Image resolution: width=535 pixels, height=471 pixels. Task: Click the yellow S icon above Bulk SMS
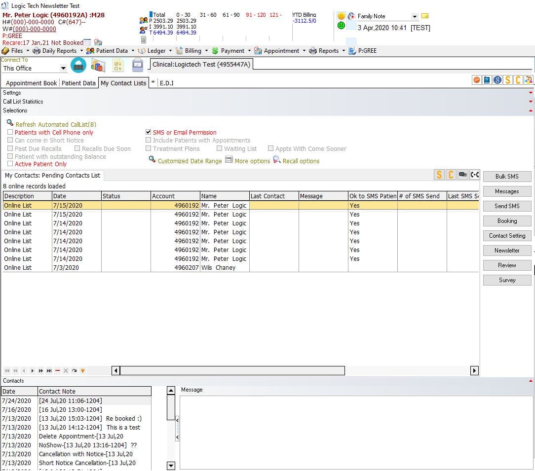[439, 175]
